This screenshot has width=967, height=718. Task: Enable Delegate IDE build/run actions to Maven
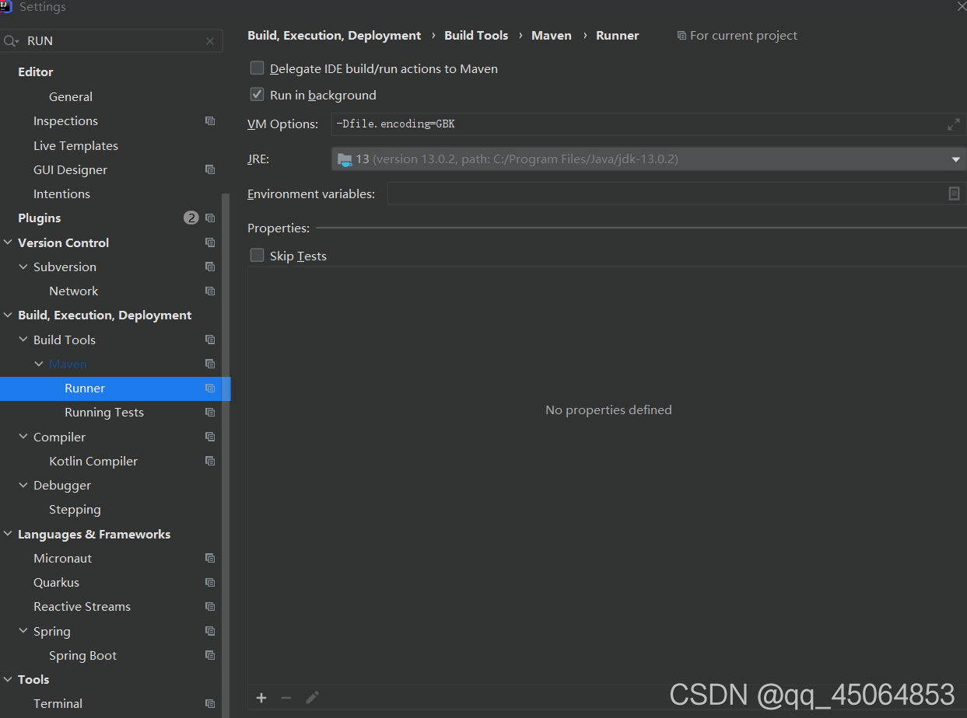click(257, 68)
